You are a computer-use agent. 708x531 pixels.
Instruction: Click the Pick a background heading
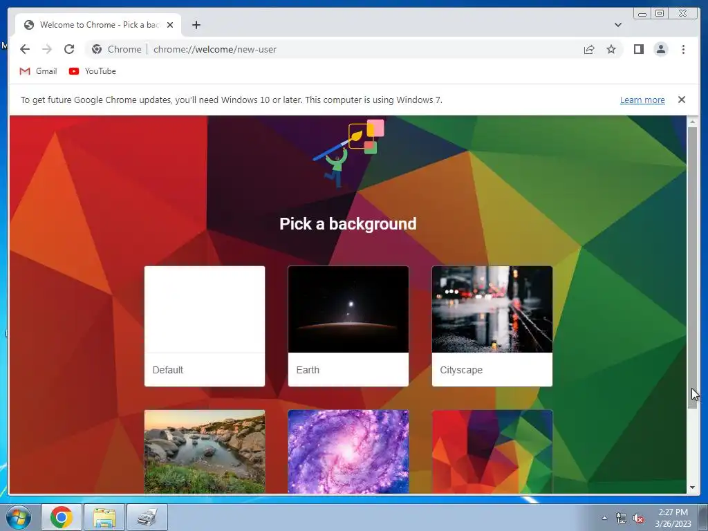click(x=348, y=224)
